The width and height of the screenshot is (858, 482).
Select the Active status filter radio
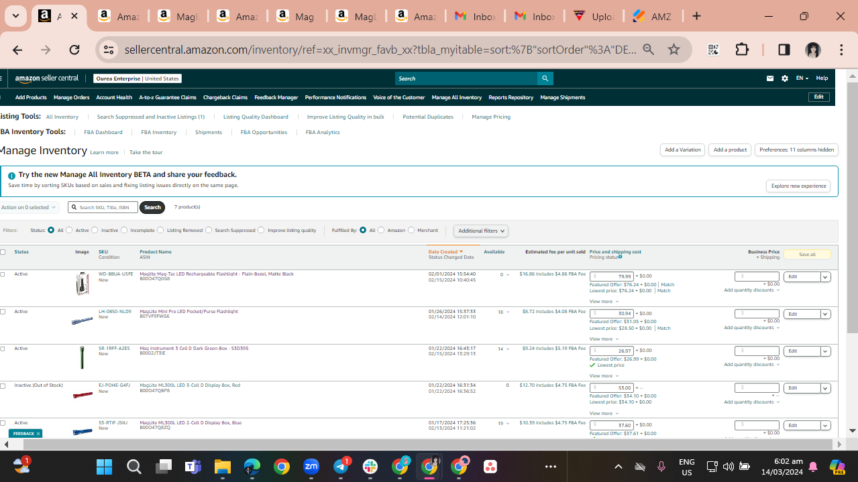coord(69,230)
